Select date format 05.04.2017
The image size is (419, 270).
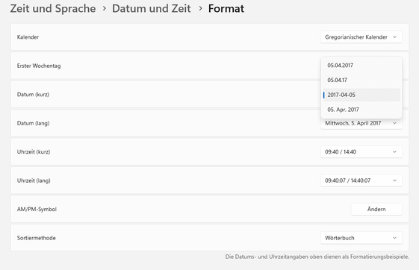(361, 66)
